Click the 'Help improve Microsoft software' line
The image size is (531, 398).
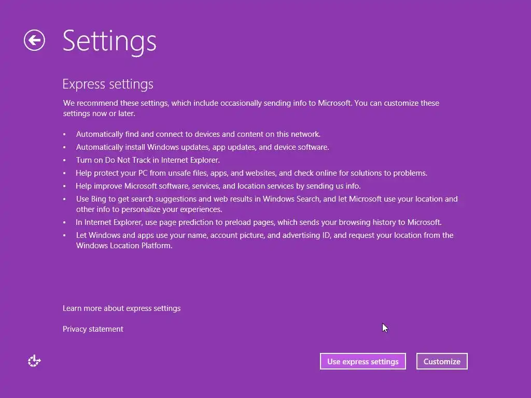point(218,186)
